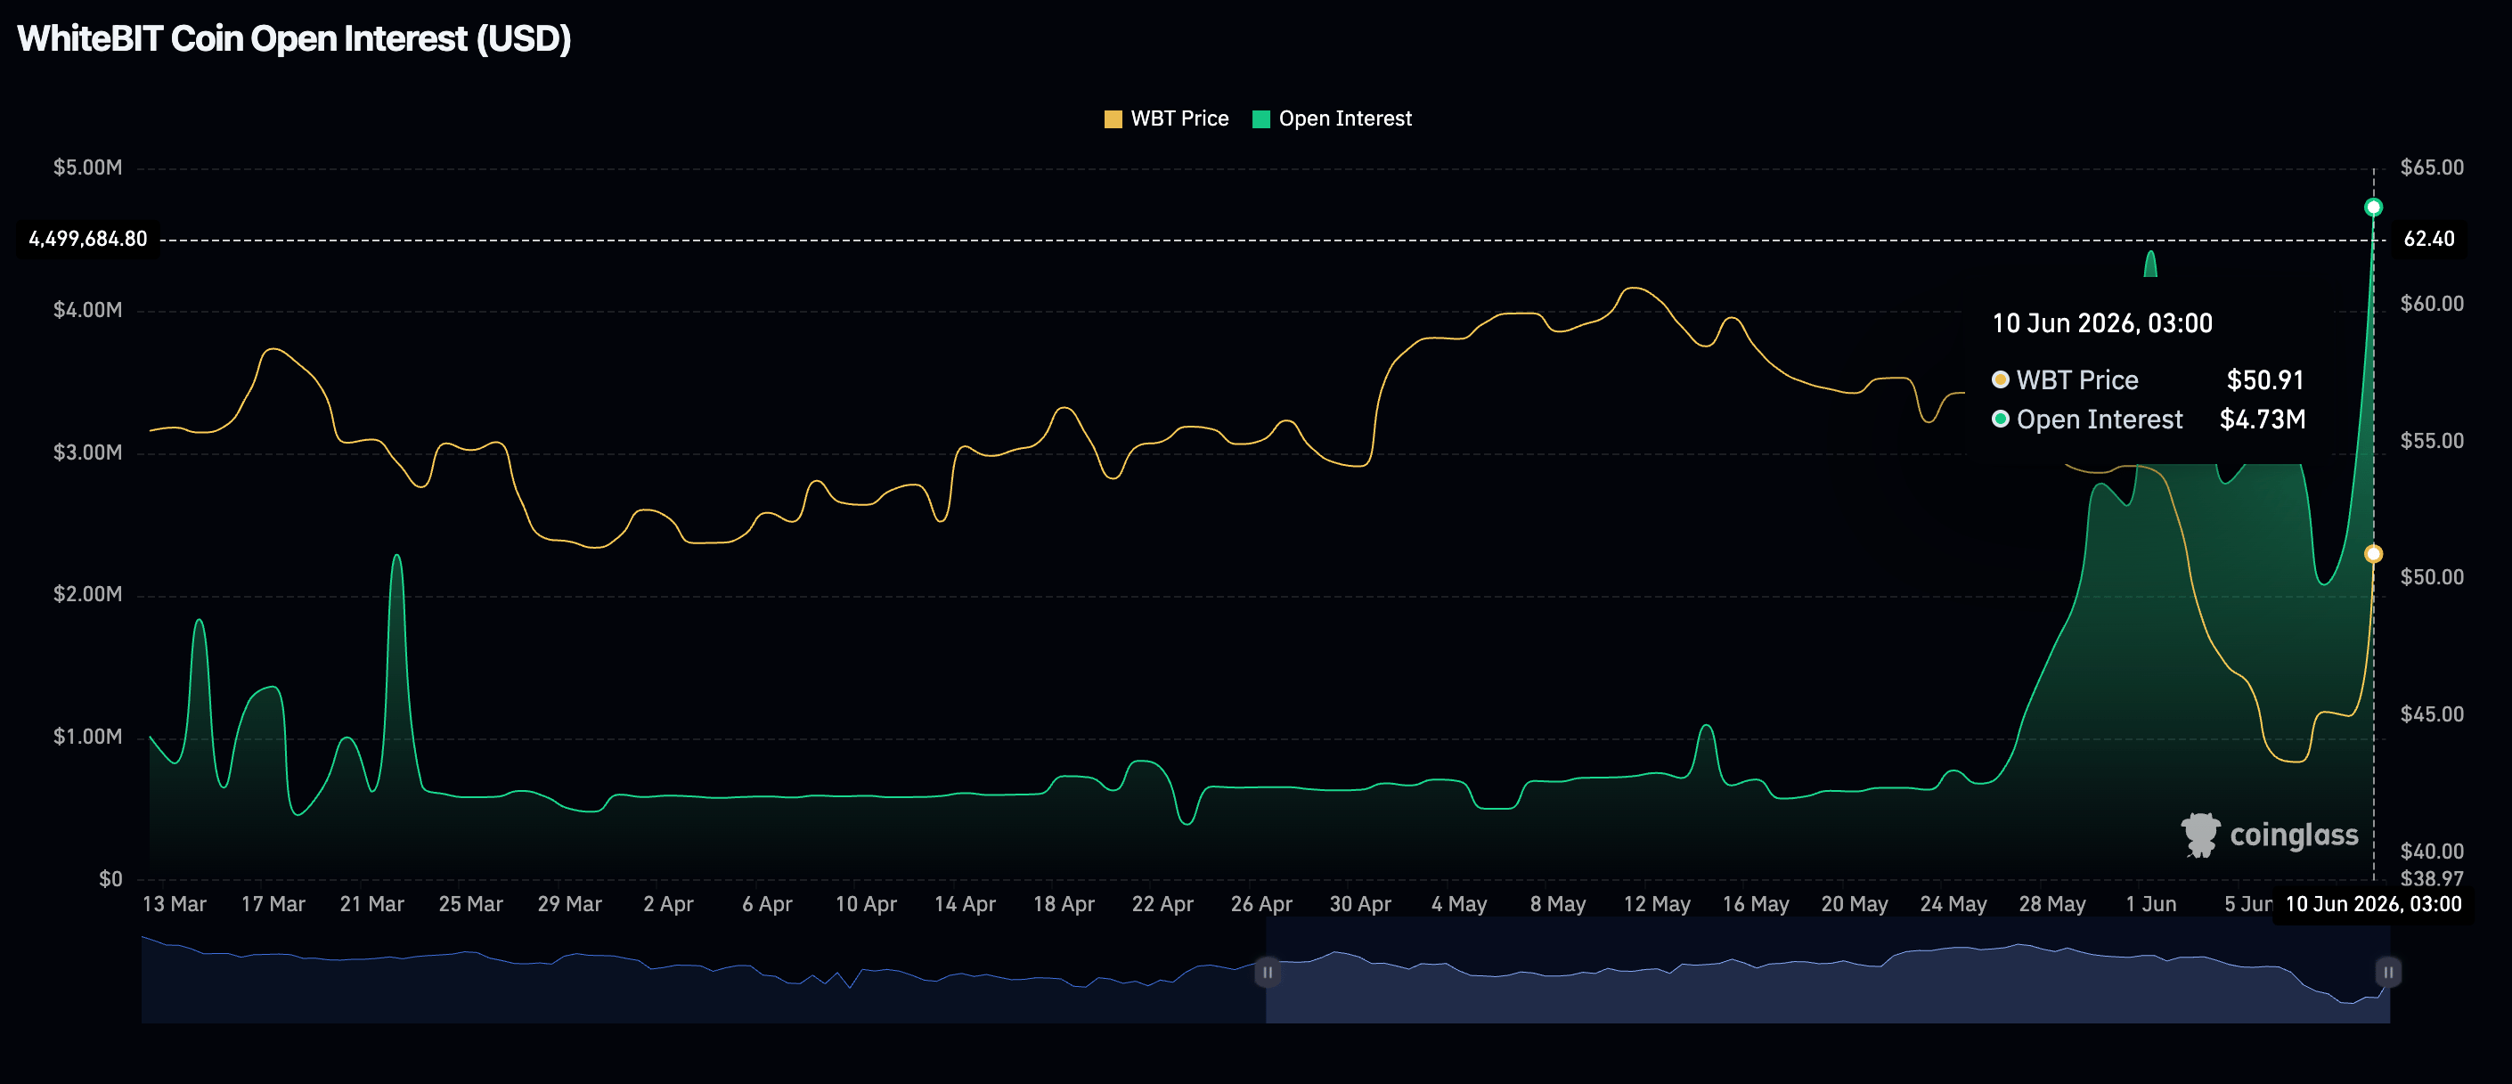
Task: Click the "30 Apr" date label
Action: pos(1360,905)
